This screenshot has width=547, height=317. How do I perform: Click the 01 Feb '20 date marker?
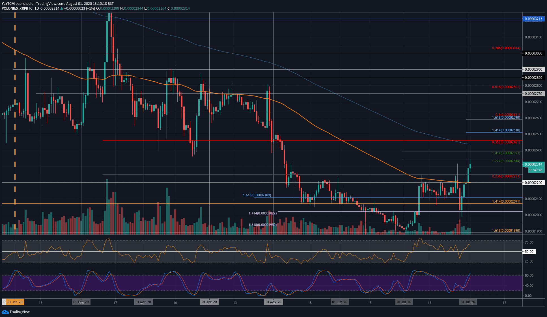(81, 302)
